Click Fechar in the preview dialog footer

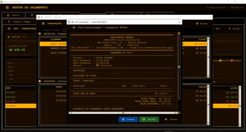171,119
